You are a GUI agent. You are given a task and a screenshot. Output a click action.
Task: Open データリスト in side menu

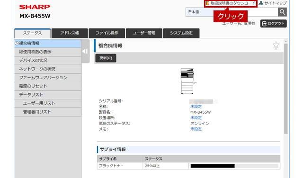point(47,95)
